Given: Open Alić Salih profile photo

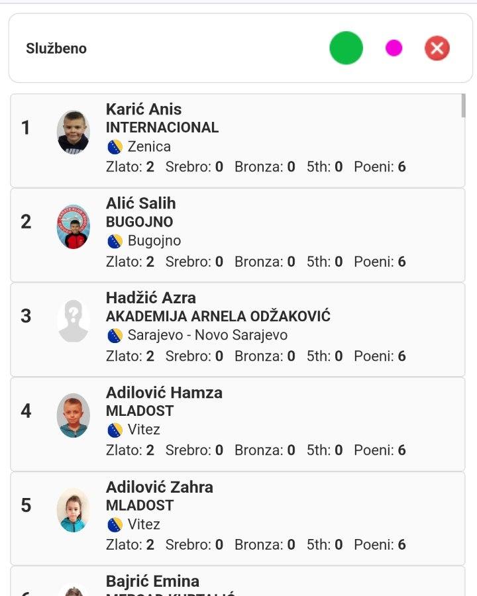Looking at the screenshot, I should coord(73,226).
